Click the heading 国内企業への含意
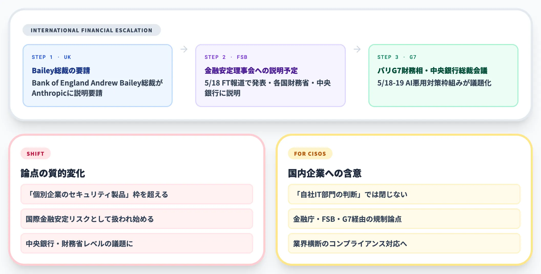541x274 pixels. pos(325,173)
